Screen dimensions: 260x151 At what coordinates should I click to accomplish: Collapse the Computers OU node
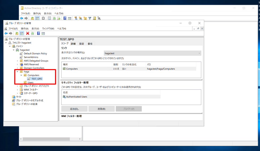[x=21, y=75]
